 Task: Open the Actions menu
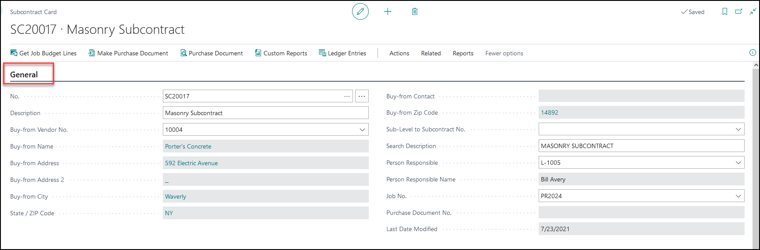tap(399, 53)
